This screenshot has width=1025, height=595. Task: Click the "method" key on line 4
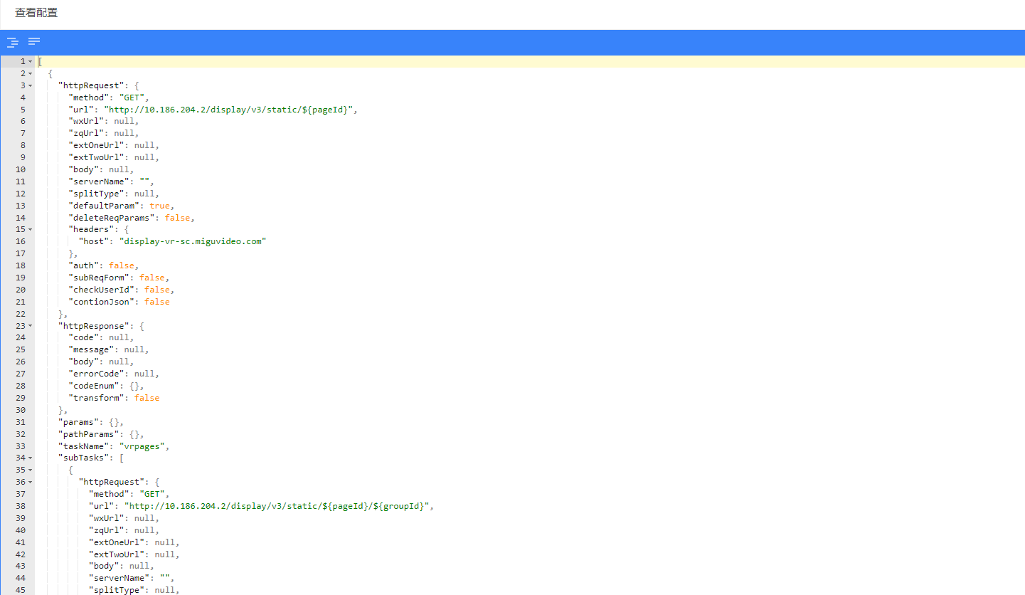click(89, 98)
